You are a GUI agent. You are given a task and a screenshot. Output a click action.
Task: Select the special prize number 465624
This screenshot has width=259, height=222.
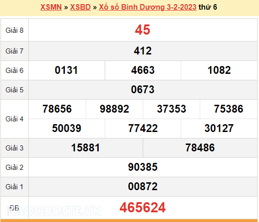143,208
